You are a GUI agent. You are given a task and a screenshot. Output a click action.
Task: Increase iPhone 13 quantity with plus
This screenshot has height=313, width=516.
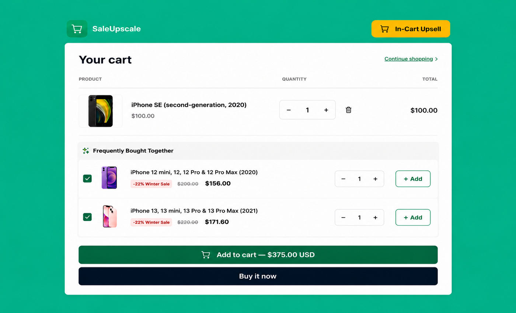coord(375,218)
